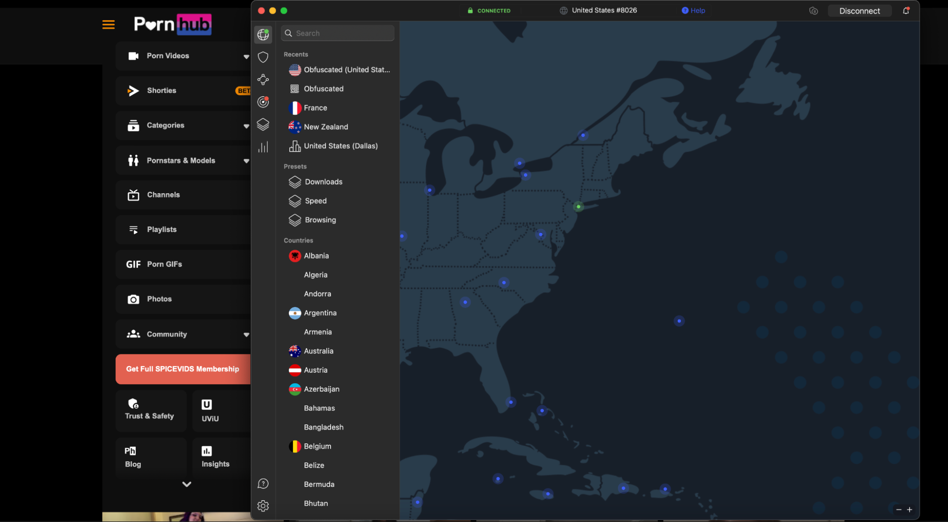The height and width of the screenshot is (522, 948).
Task: Open the VPN globe tab in NordVPN sidebar
Action: click(263, 35)
